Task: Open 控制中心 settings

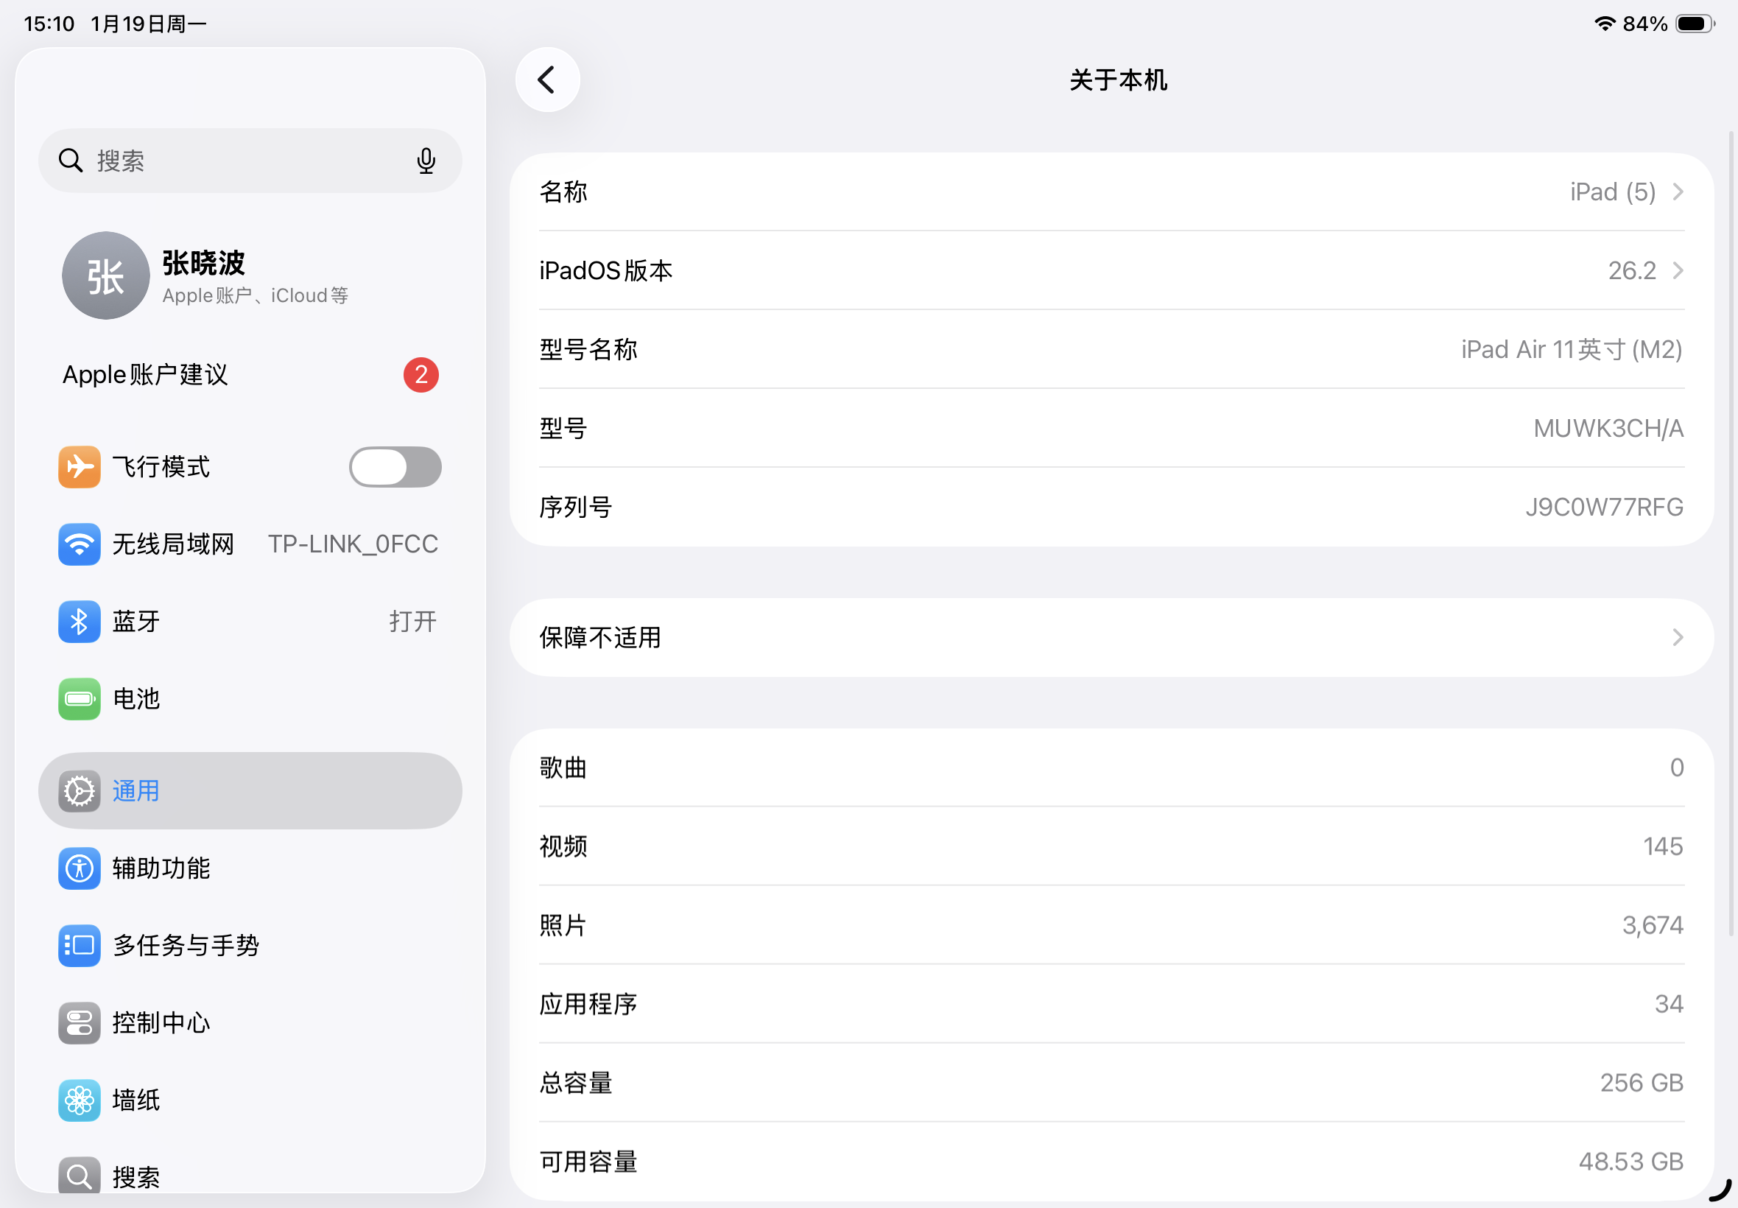Action: coord(250,1022)
